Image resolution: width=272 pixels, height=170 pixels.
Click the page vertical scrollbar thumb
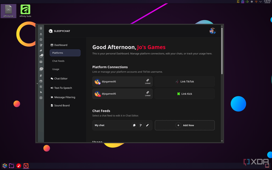pos(222,51)
